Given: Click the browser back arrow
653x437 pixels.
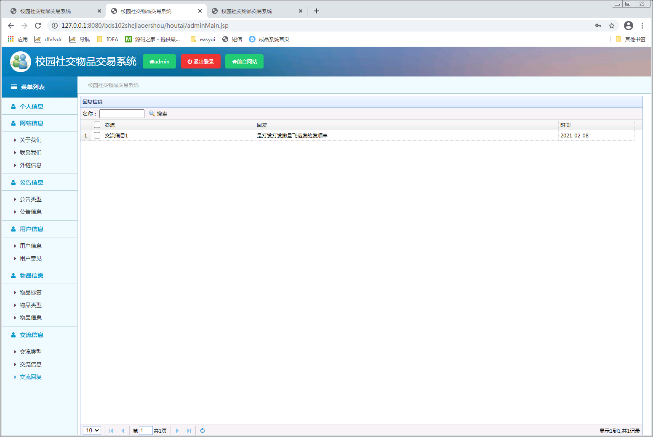Looking at the screenshot, I should click(11, 26).
